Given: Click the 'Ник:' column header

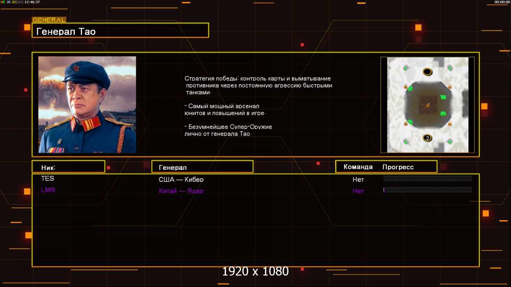Looking at the screenshot, I should pyautogui.click(x=69, y=167).
